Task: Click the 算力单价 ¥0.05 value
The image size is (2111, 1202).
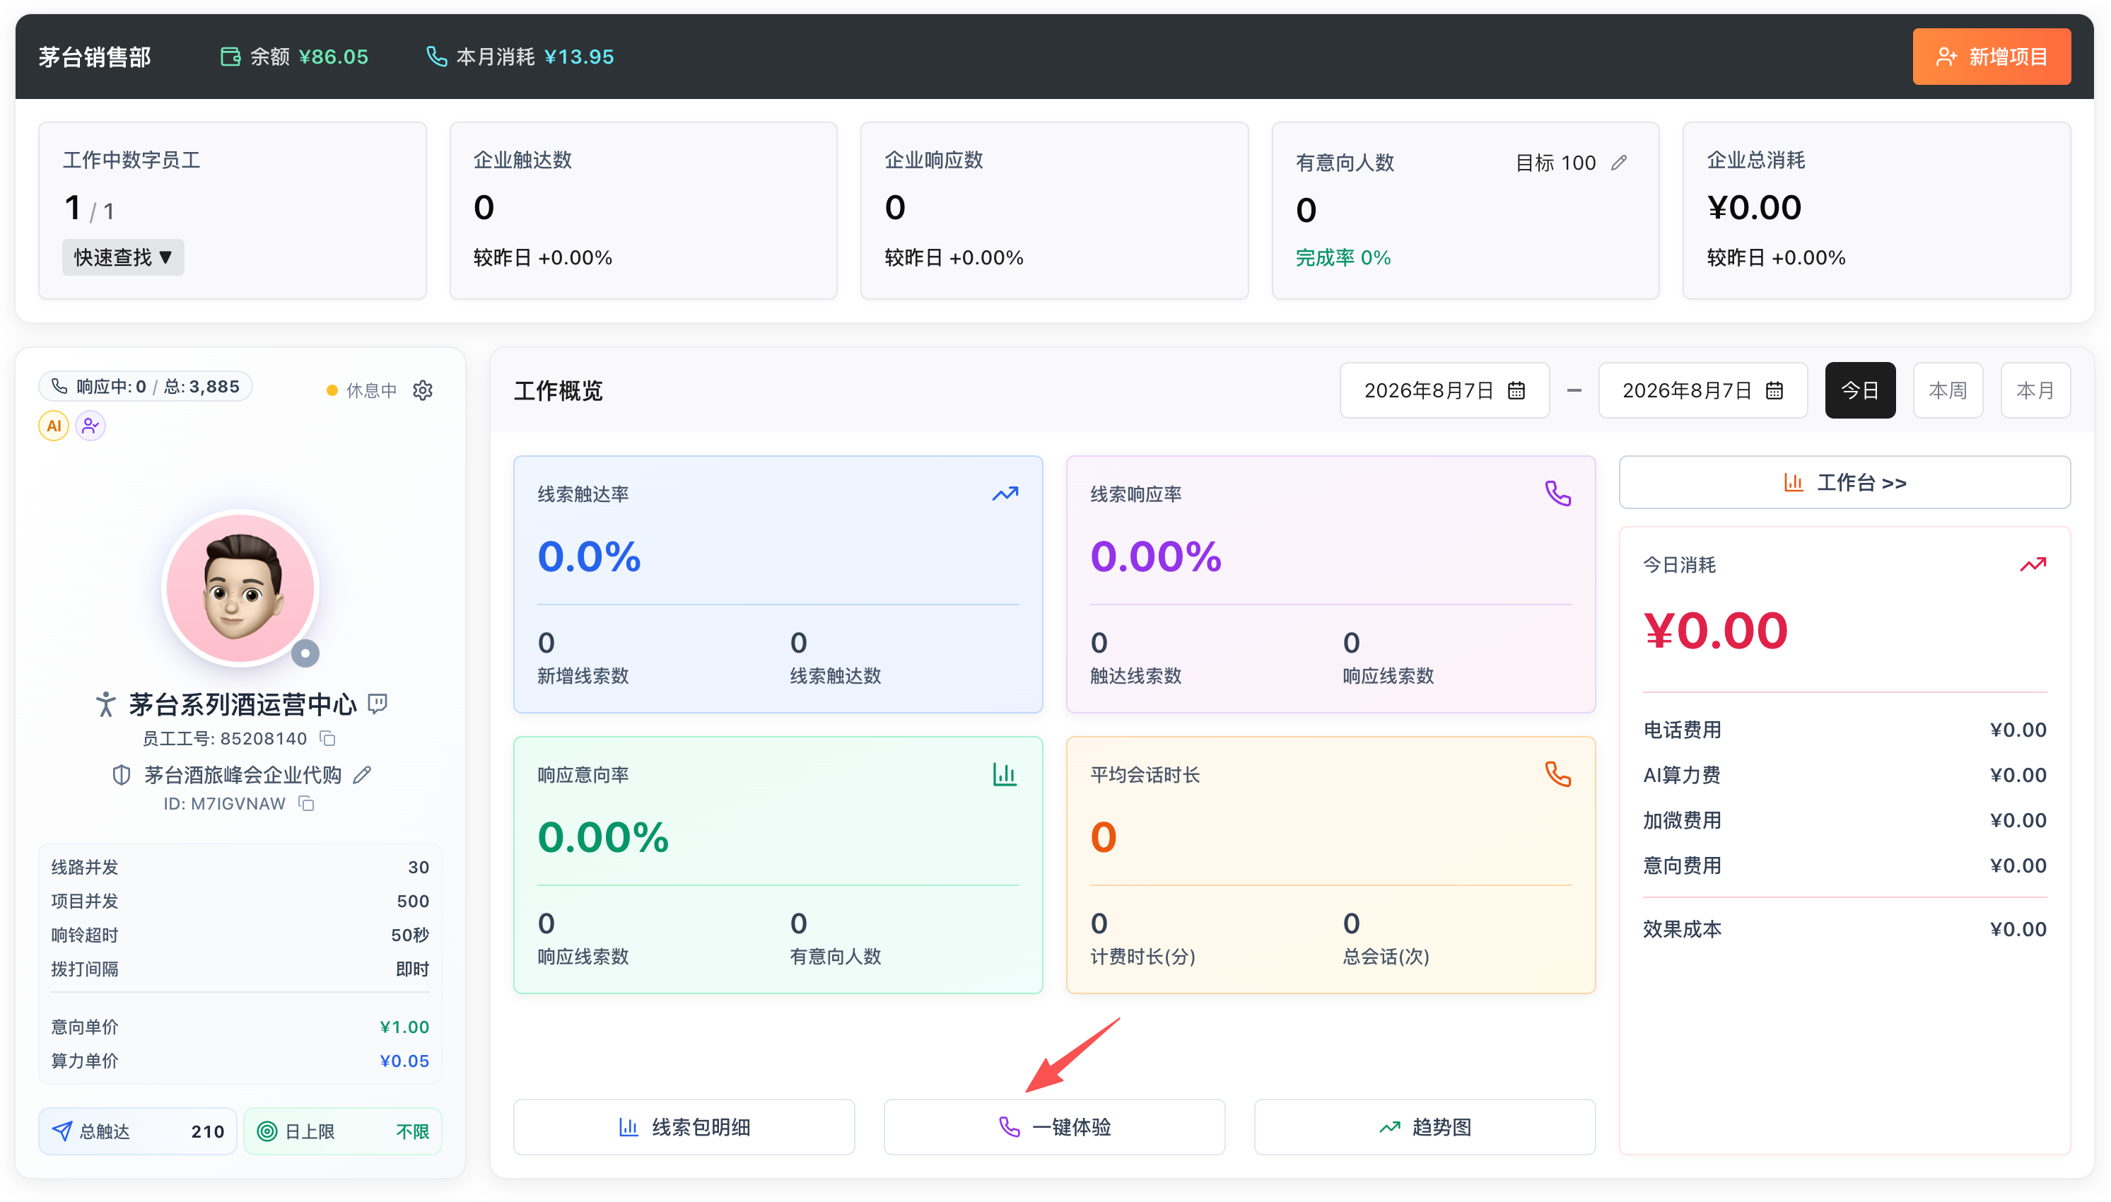Action: [404, 1061]
